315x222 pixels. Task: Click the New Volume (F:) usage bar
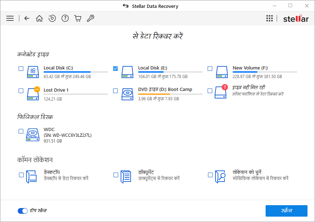coord(265,72)
